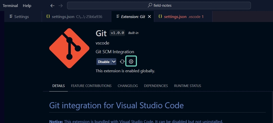Open the Help menu

point(27,5)
